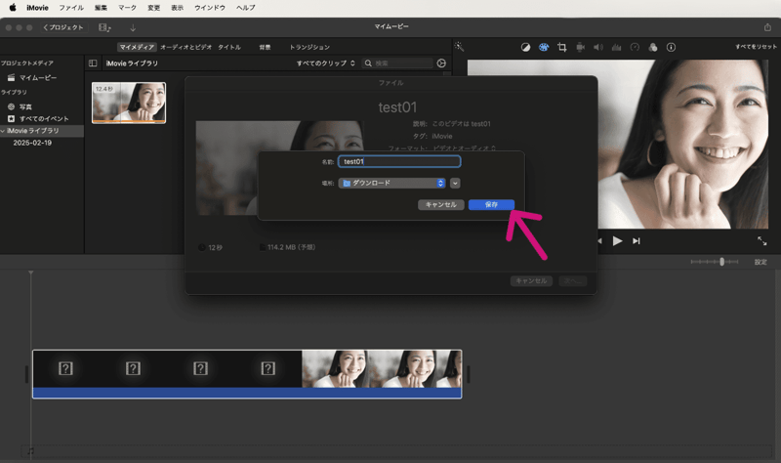The height and width of the screenshot is (463, 781).
Task: Switch to the トランジション tab
Action: 309,47
